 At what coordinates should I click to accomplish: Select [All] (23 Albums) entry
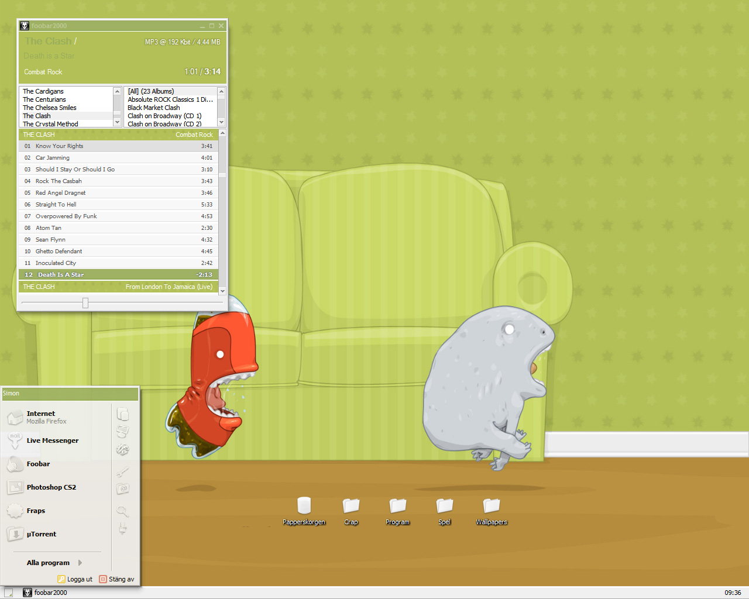(x=171, y=91)
